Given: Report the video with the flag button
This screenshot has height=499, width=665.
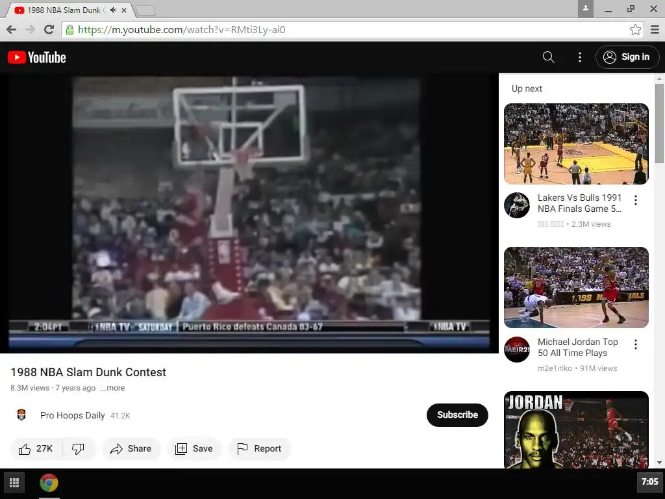Looking at the screenshot, I should tap(260, 448).
